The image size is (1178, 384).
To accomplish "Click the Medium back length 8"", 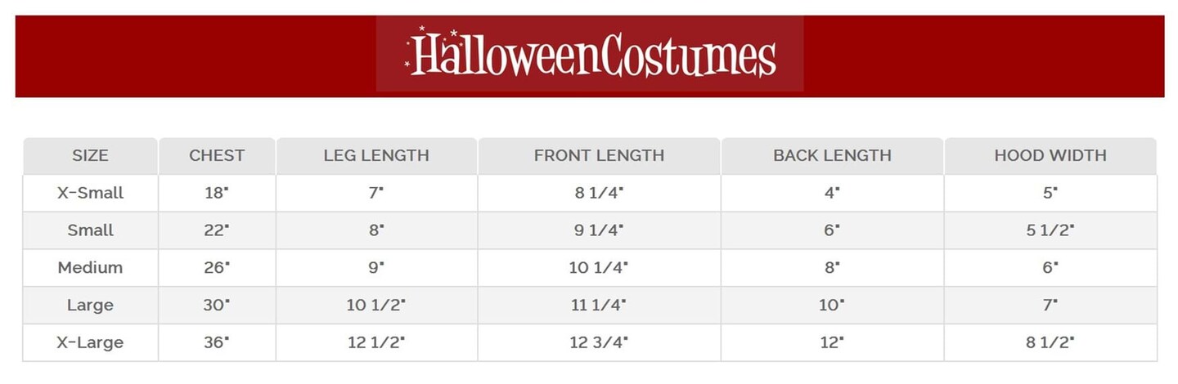I will tap(832, 268).
